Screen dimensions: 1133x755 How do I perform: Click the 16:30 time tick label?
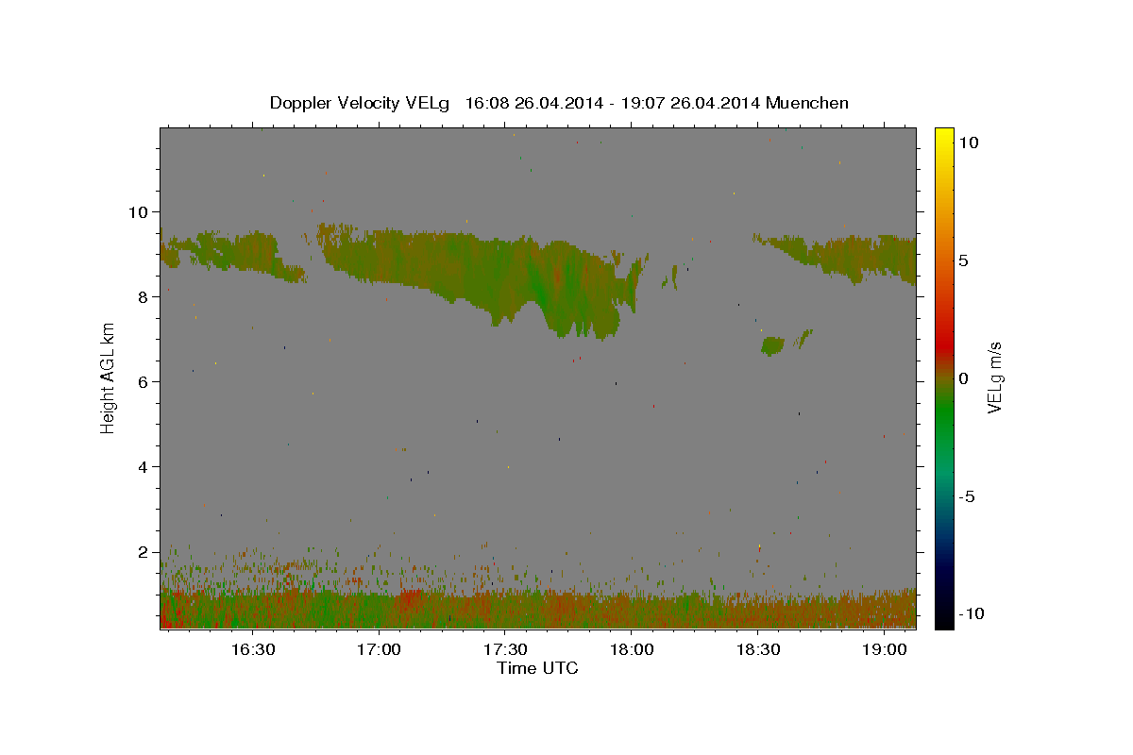click(x=252, y=650)
